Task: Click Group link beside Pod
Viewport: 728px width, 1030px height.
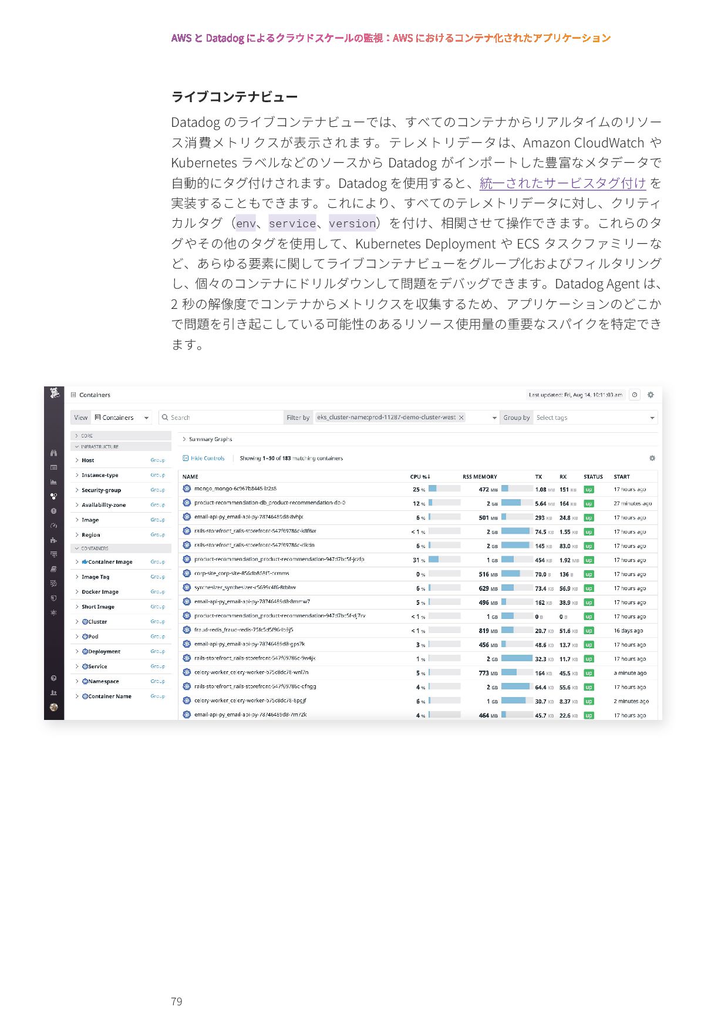Action: tap(157, 637)
